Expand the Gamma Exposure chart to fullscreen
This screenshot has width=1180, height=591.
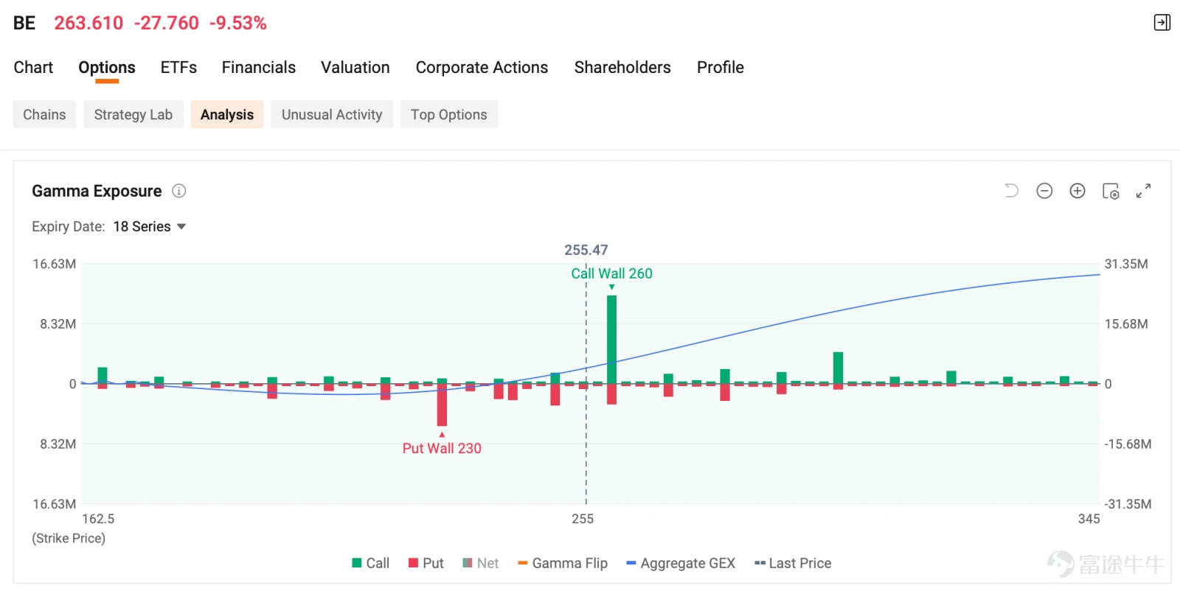(x=1143, y=191)
